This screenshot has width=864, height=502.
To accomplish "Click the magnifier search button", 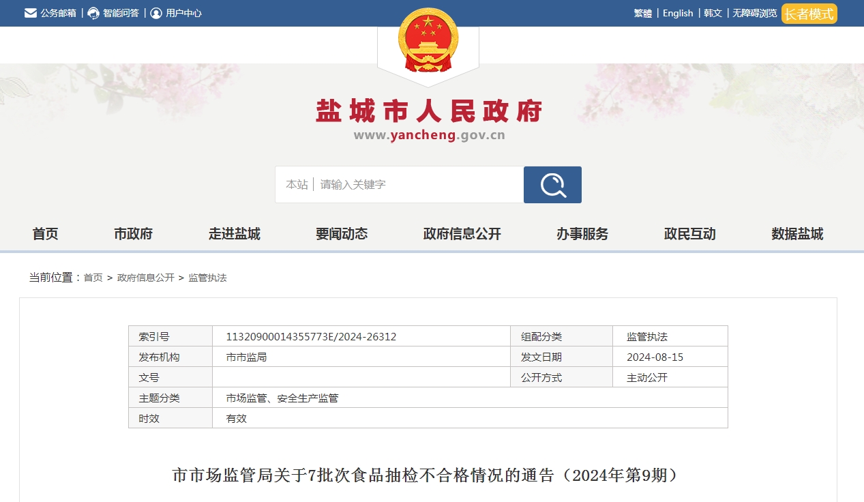I will [552, 185].
